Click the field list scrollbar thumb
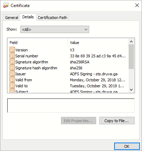The height and width of the screenshot is (151, 142). tap(131, 57)
